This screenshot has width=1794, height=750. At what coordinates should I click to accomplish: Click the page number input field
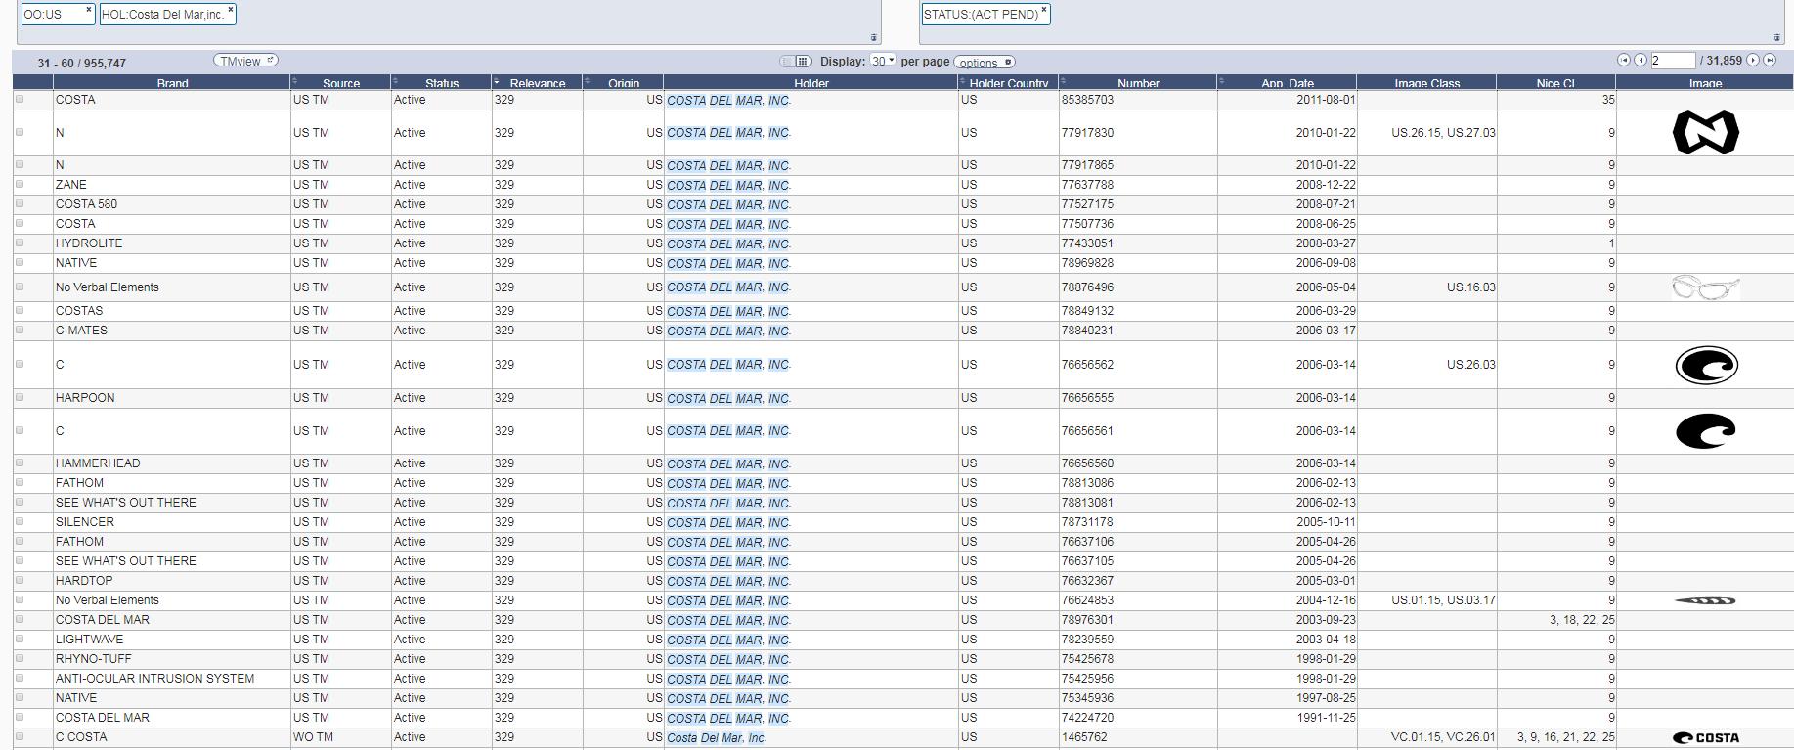coord(1672,61)
